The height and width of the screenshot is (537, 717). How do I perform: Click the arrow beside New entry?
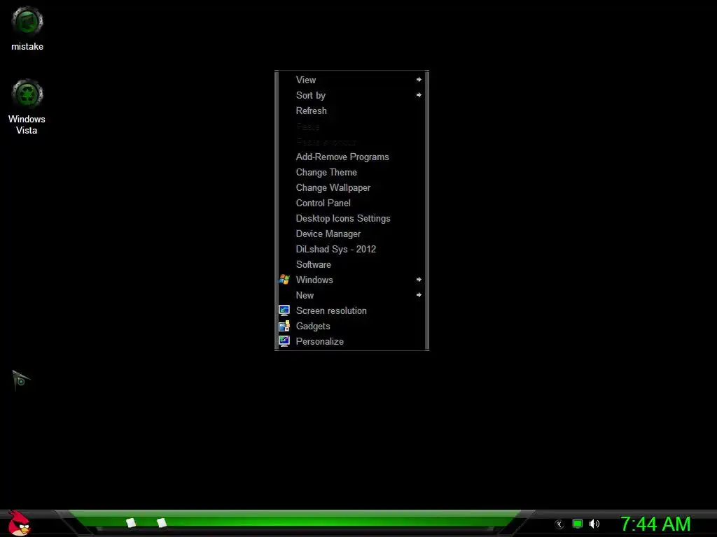pyautogui.click(x=419, y=295)
